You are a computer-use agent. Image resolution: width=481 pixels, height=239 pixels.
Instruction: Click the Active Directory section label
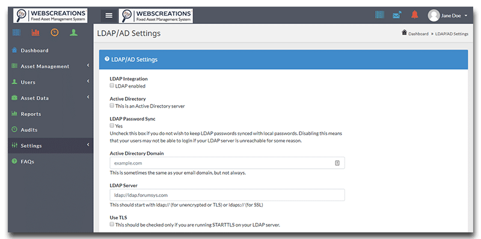pyautogui.click(x=127, y=98)
